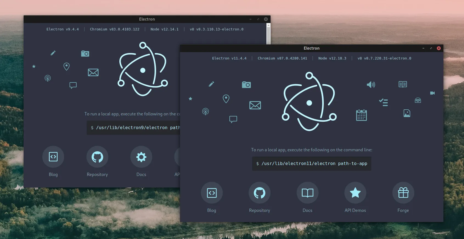The image size is (464, 239).
Task: Click the "API Demos" text label
Action: pyautogui.click(x=355, y=210)
